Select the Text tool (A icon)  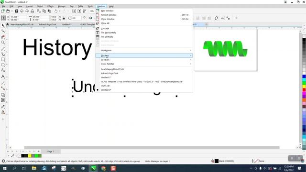[3, 76]
